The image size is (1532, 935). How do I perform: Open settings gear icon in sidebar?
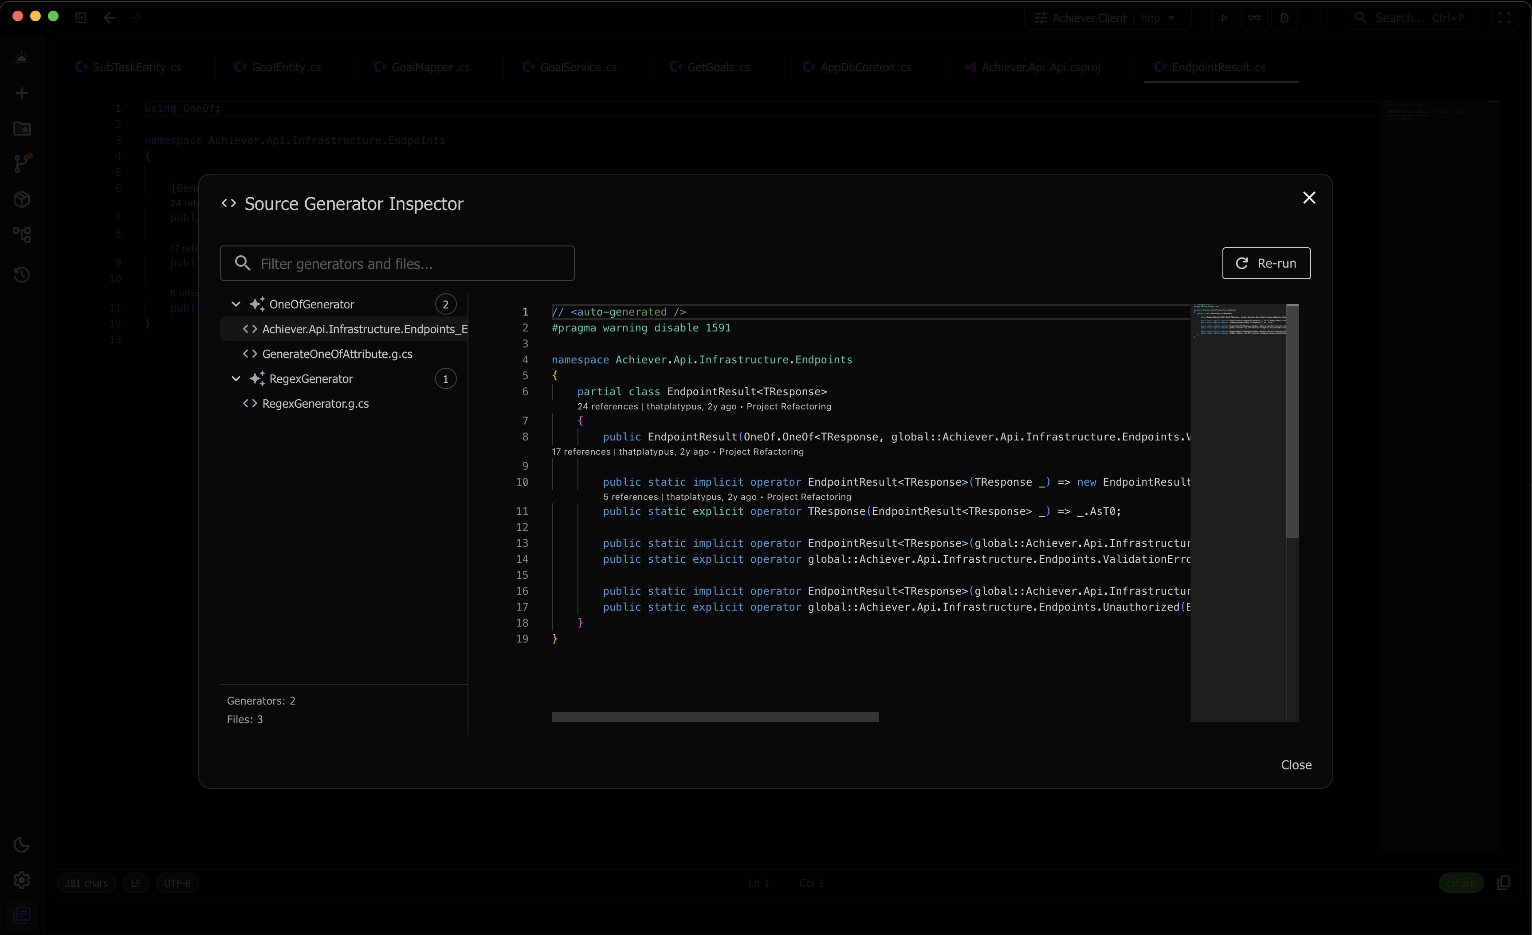[22, 880]
